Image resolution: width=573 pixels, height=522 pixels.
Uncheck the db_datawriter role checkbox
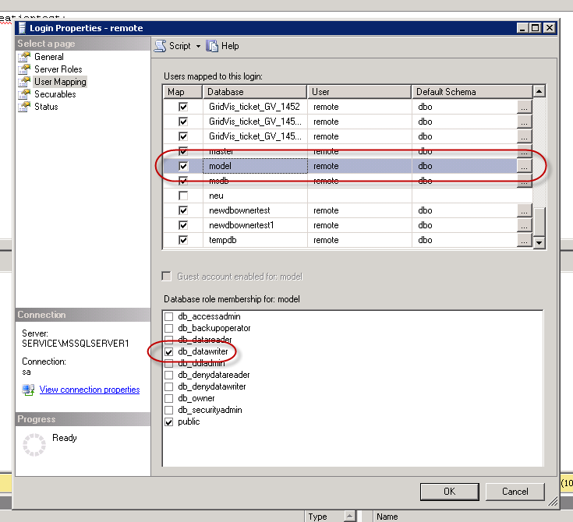168,351
